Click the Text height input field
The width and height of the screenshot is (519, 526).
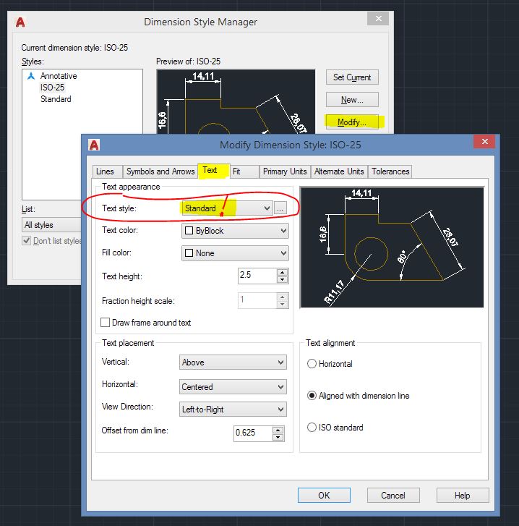pyautogui.click(x=257, y=276)
